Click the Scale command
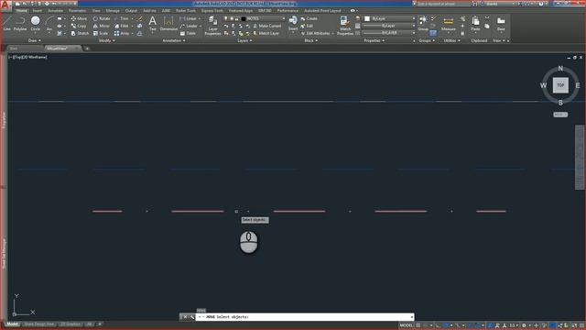The image size is (586, 330). (x=101, y=33)
